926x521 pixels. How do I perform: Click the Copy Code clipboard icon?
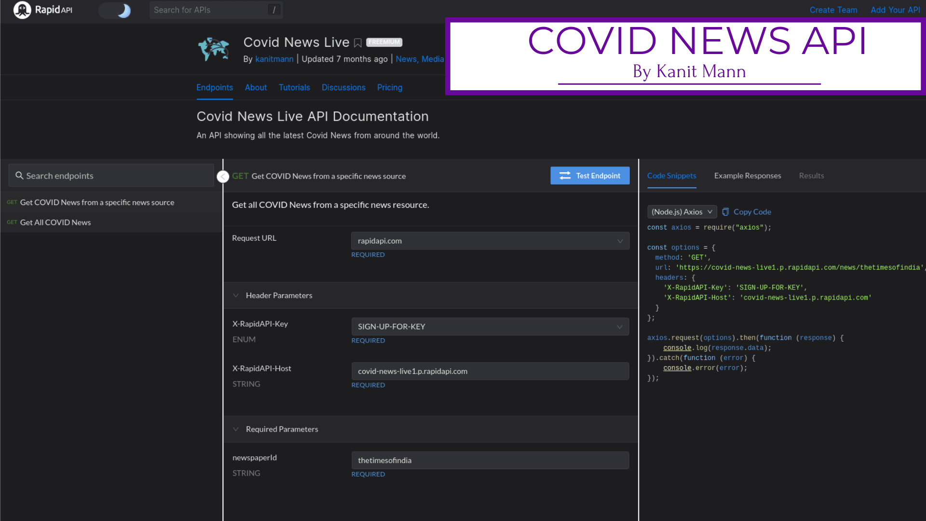[725, 212]
